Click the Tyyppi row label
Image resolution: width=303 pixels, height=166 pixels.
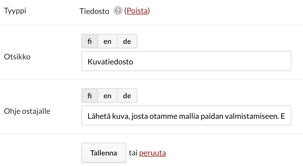15,11
